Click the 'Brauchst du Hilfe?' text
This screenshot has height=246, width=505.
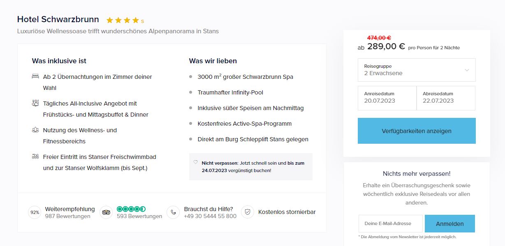tap(208, 209)
